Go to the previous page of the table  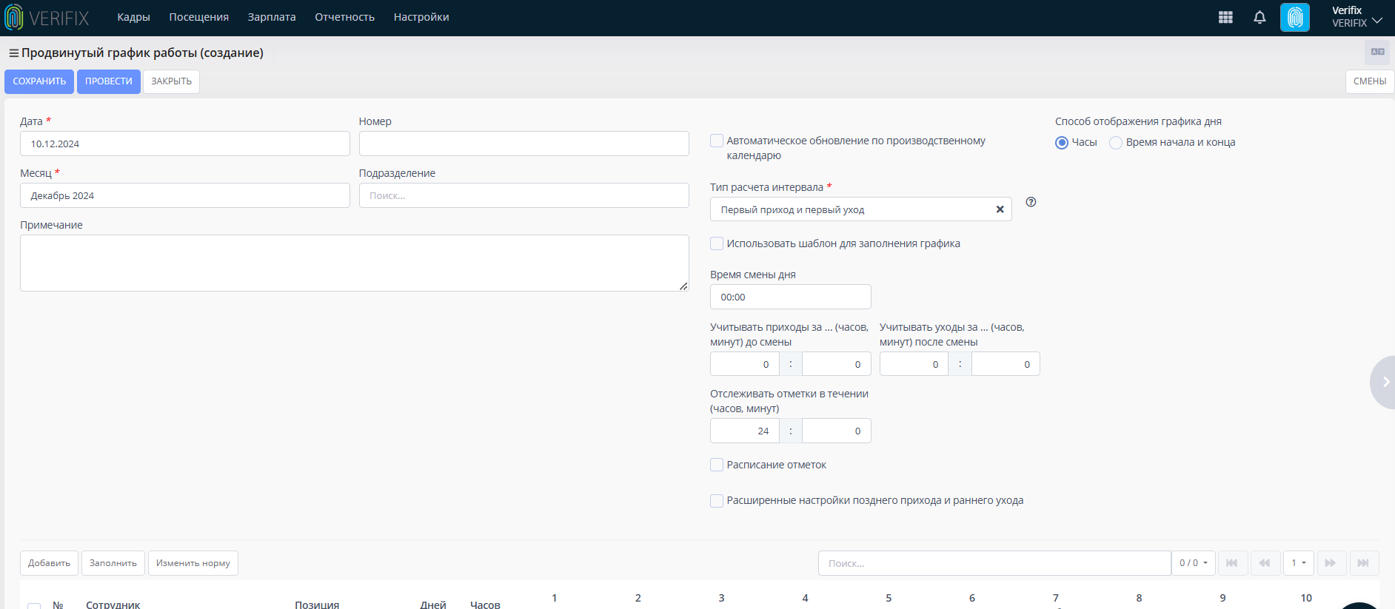pyautogui.click(x=1265, y=563)
